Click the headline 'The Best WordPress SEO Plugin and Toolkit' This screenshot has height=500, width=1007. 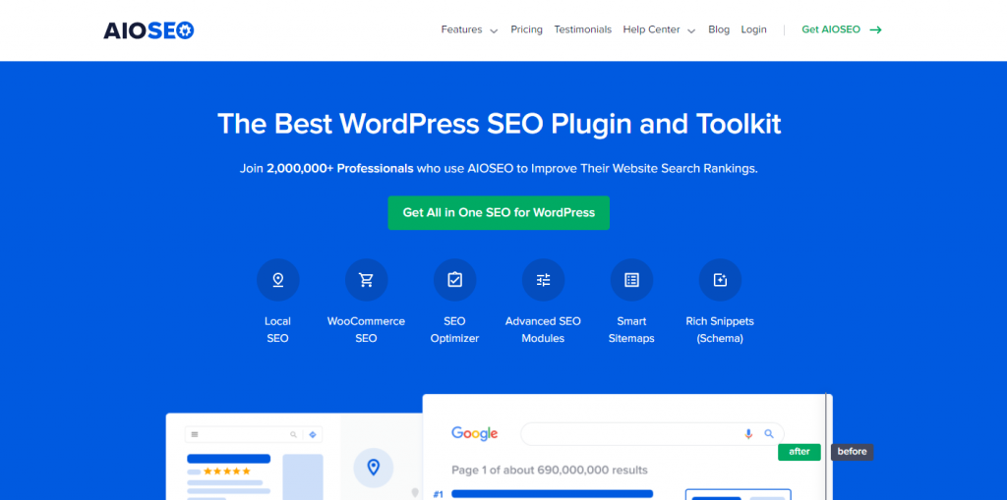(x=499, y=124)
